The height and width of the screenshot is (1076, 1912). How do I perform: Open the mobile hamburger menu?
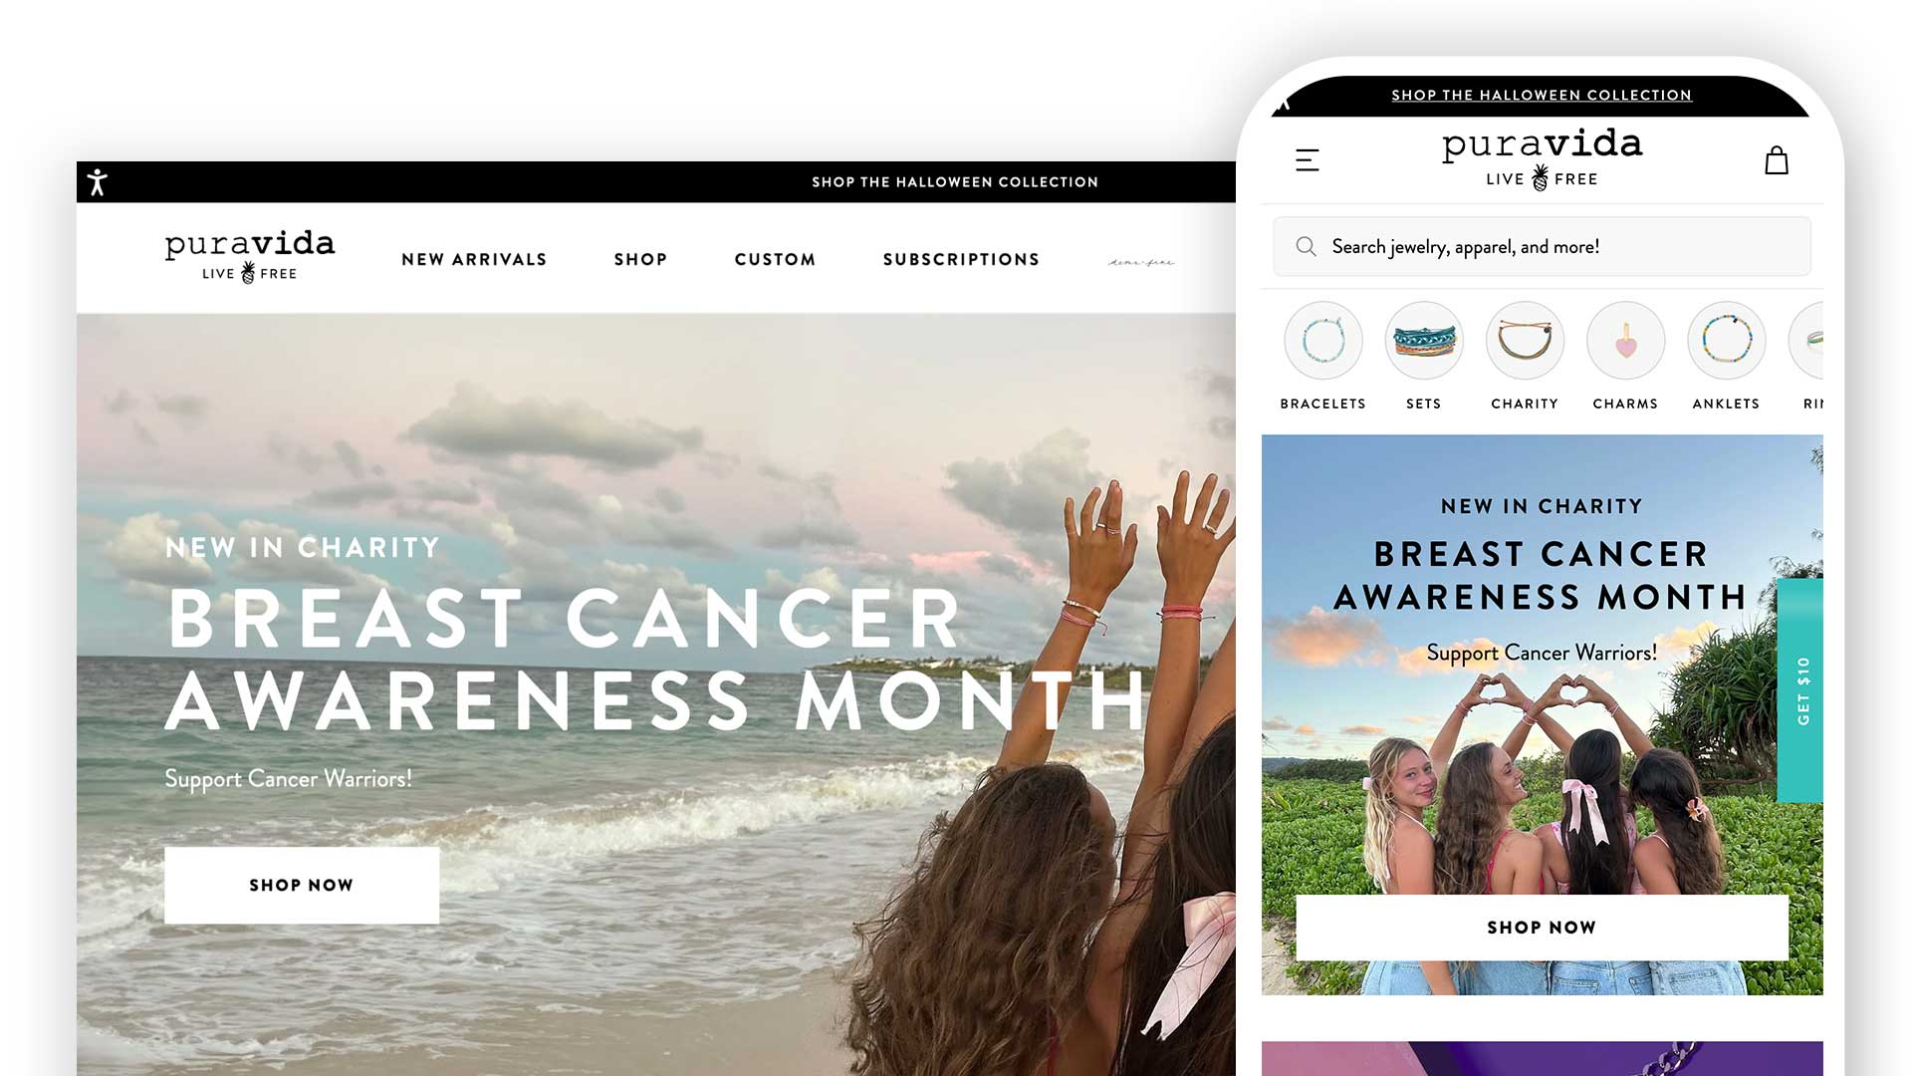coord(1307,160)
